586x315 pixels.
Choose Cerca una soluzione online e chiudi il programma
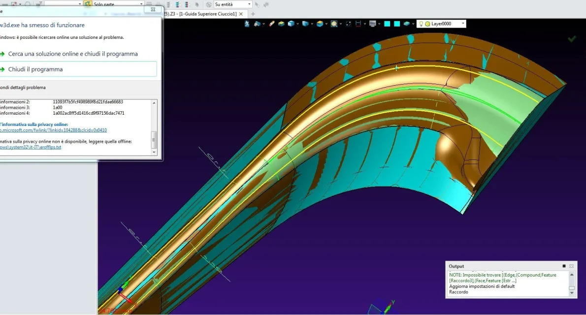73,54
